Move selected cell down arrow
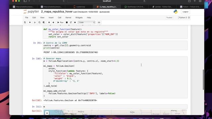 click(53, 22)
